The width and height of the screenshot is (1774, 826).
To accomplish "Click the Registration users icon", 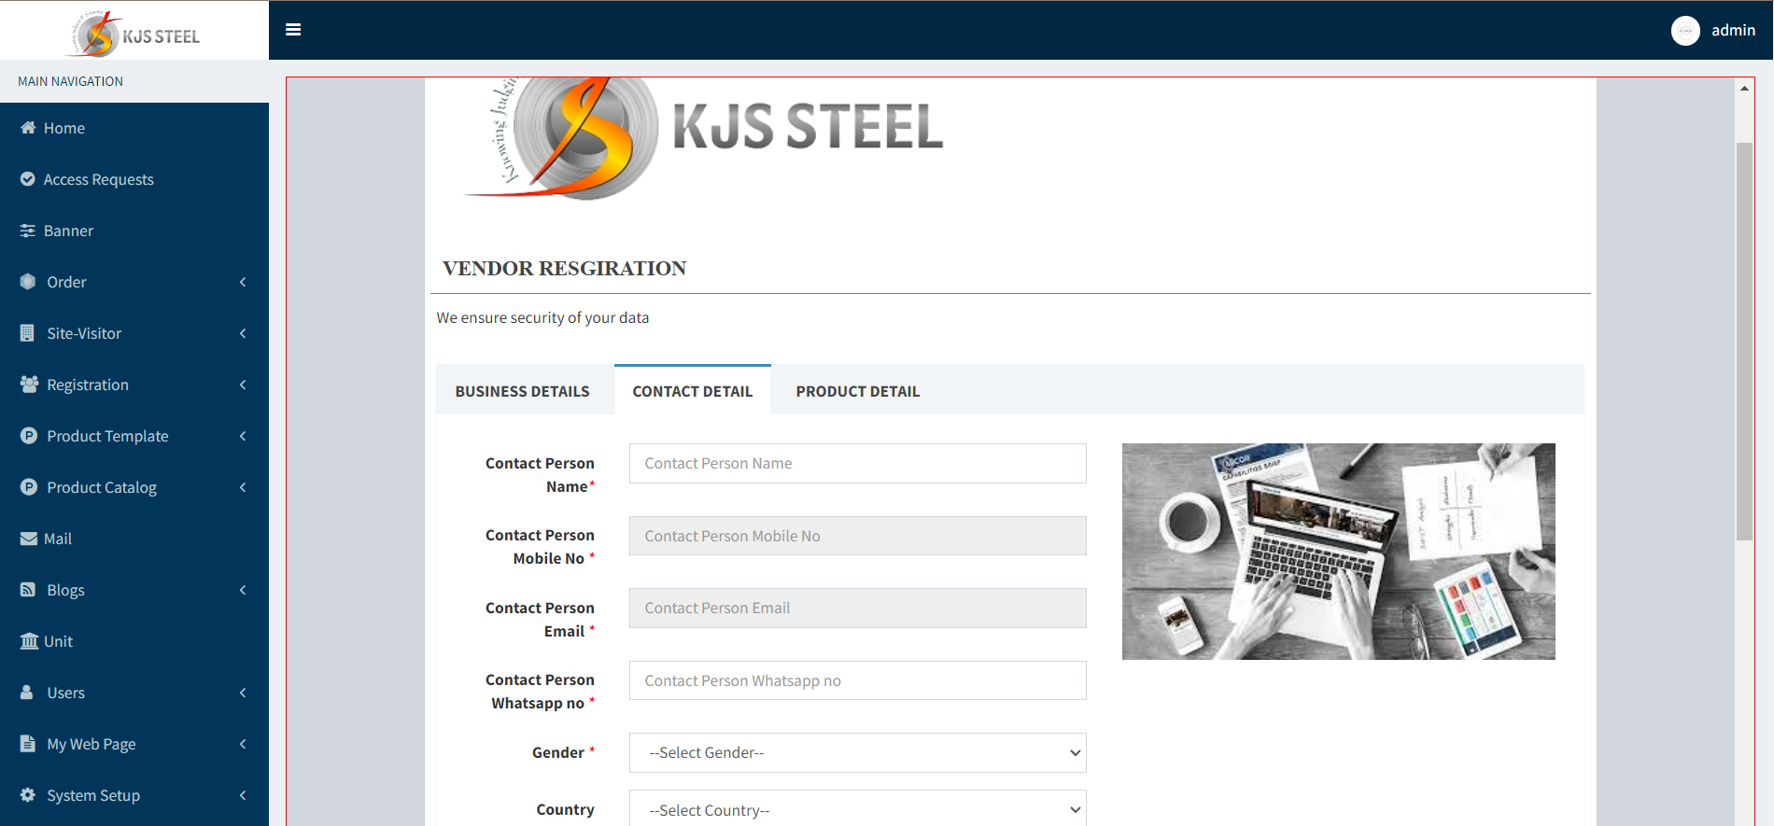I will [29, 385].
